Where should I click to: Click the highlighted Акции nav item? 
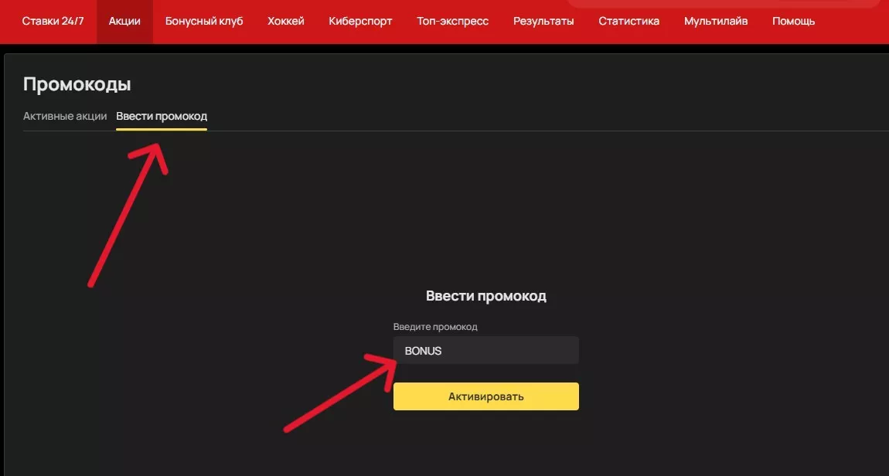pyautogui.click(x=124, y=21)
